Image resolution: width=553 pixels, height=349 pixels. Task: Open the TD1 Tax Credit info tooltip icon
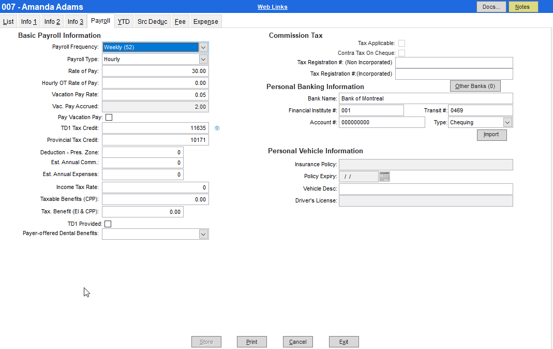coord(217,128)
